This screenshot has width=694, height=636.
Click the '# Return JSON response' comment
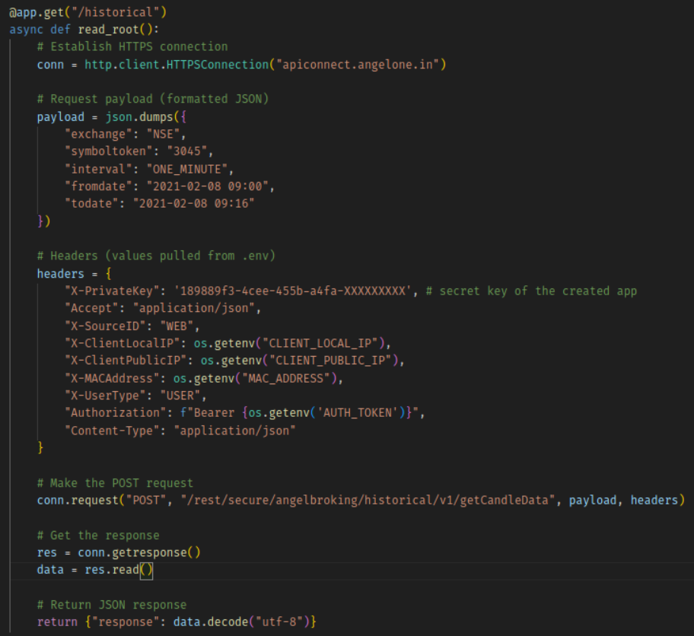(112, 605)
